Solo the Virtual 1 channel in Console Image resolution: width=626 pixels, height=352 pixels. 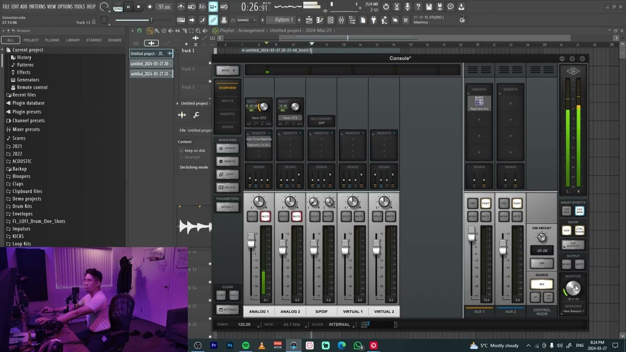click(x=346, y=217)
